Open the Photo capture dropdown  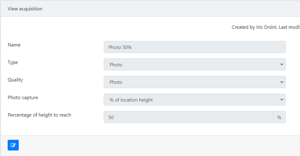tap(195, 99)
